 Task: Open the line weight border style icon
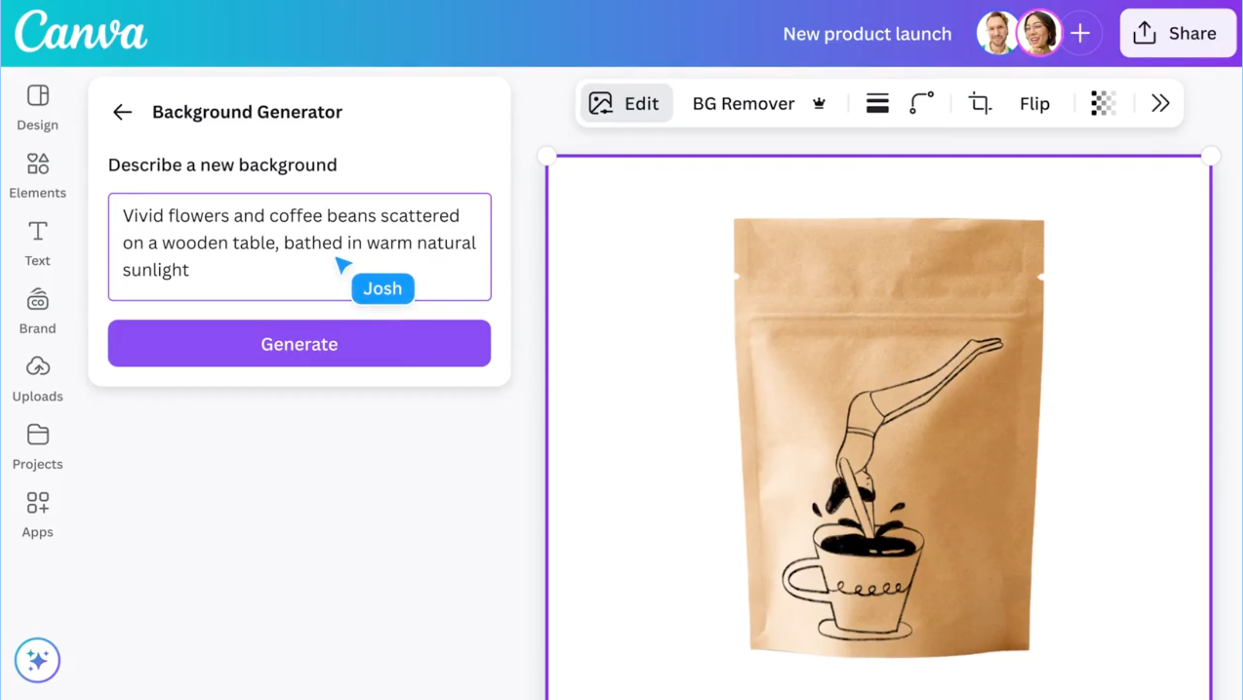click(877, 103)
